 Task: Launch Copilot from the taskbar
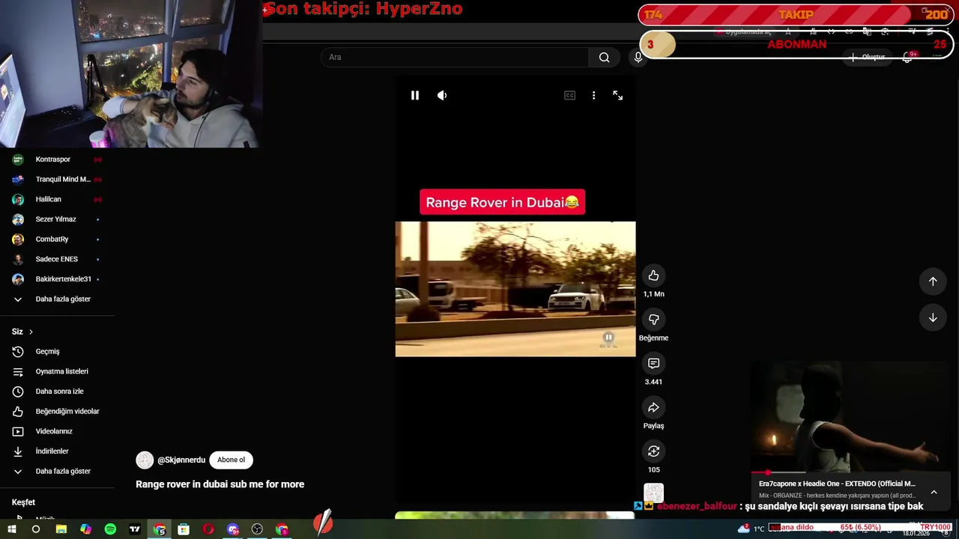click(85, 529)
